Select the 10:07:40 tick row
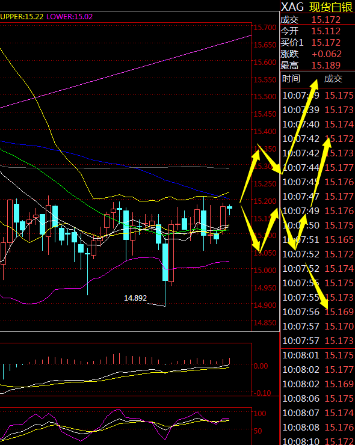 click(318, 124)
